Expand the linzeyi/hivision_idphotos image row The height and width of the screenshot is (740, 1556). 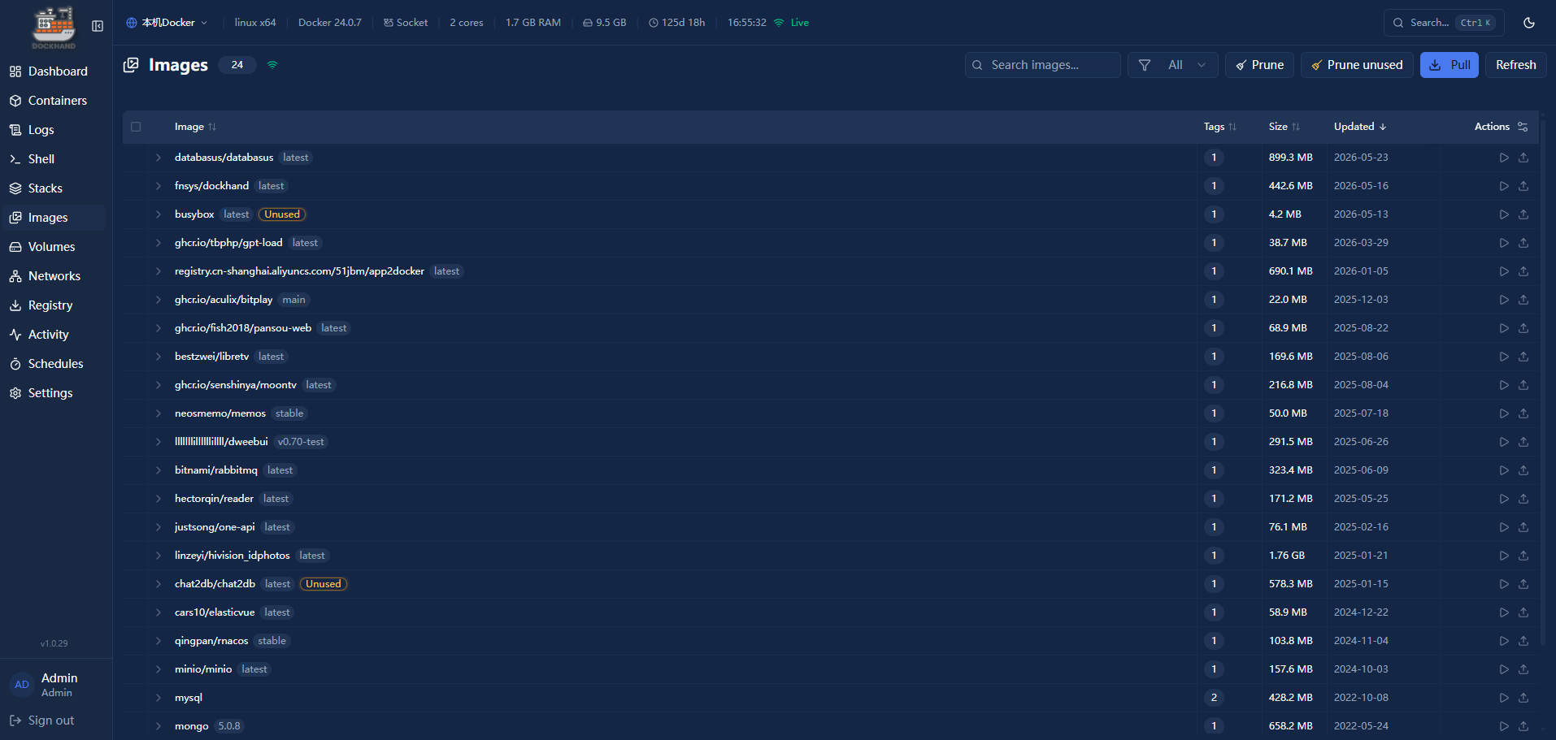click(x=159, y=556)
